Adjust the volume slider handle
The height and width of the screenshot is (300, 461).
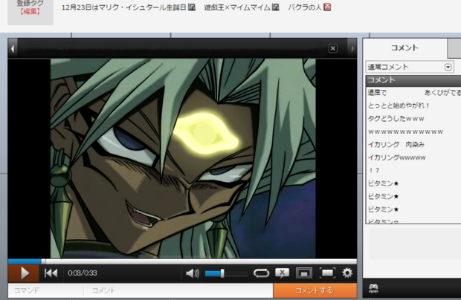(x=222, y=273)
